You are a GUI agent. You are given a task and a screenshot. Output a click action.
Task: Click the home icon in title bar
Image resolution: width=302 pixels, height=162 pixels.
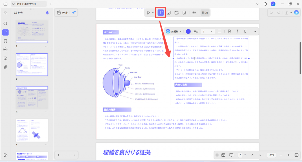pyautogui.click(x=5, y=4)
